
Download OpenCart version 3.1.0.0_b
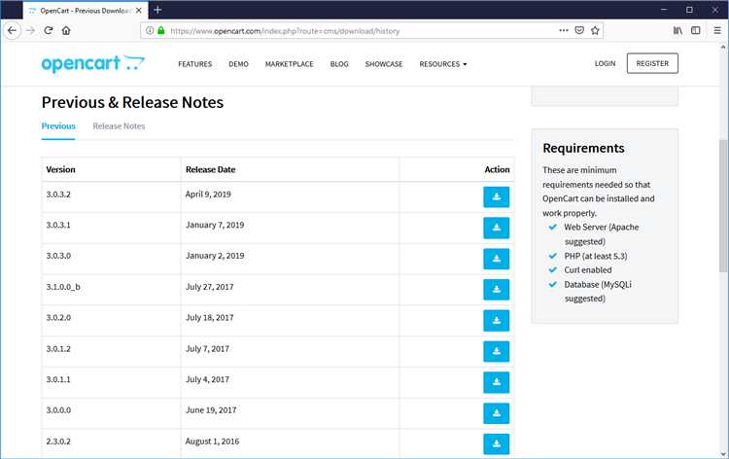[x=496, y=289]
